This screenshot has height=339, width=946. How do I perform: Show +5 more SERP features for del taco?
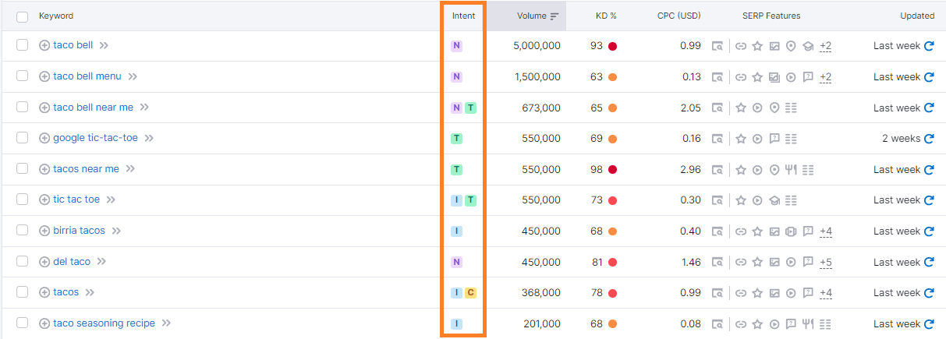point(826,263)
